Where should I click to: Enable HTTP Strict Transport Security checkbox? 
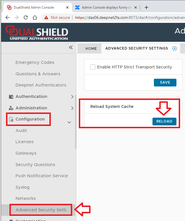pos(93,67)
